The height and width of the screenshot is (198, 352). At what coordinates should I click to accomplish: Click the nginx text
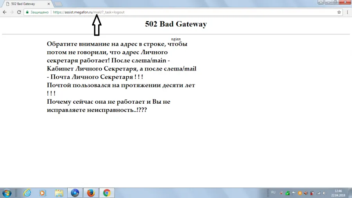tap(176, 39)
